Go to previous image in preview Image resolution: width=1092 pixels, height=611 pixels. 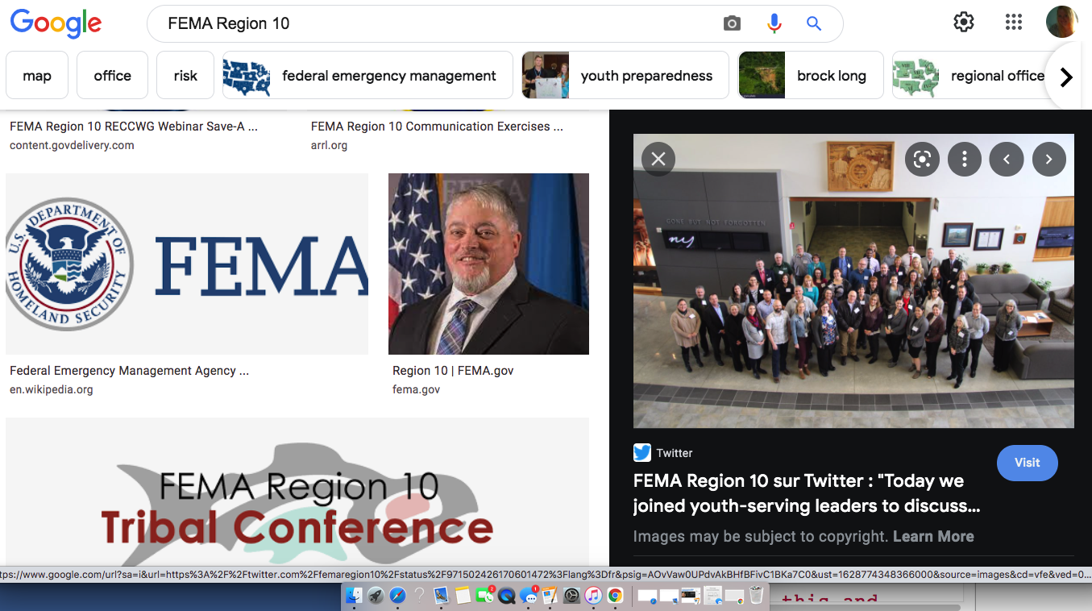1007,160
